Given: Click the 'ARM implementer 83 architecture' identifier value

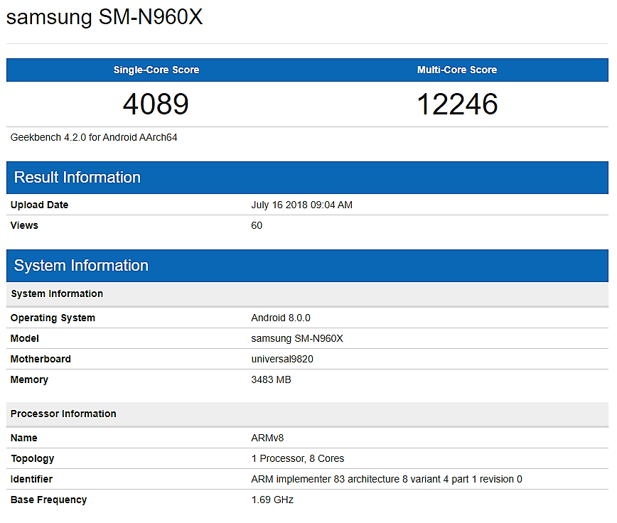Looking at the screenshot, I should pyautogui.click(x=387, y=479).
